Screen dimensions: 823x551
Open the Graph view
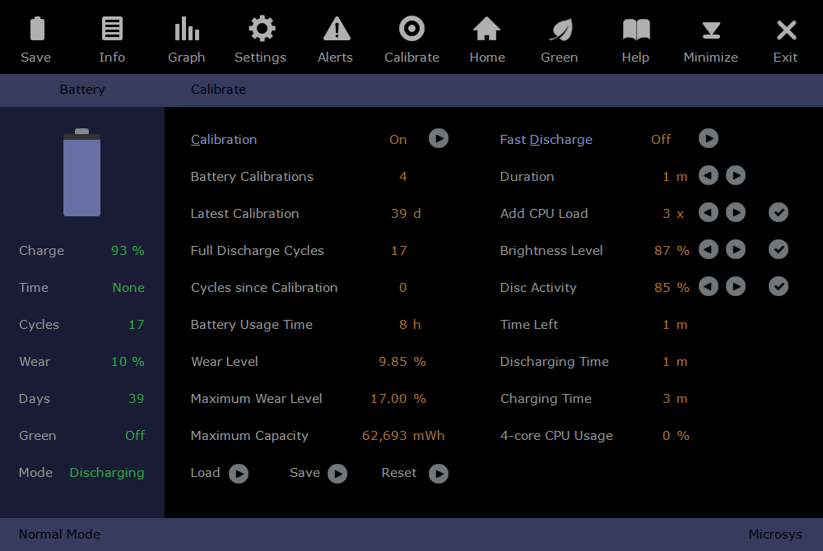point(187,29)
